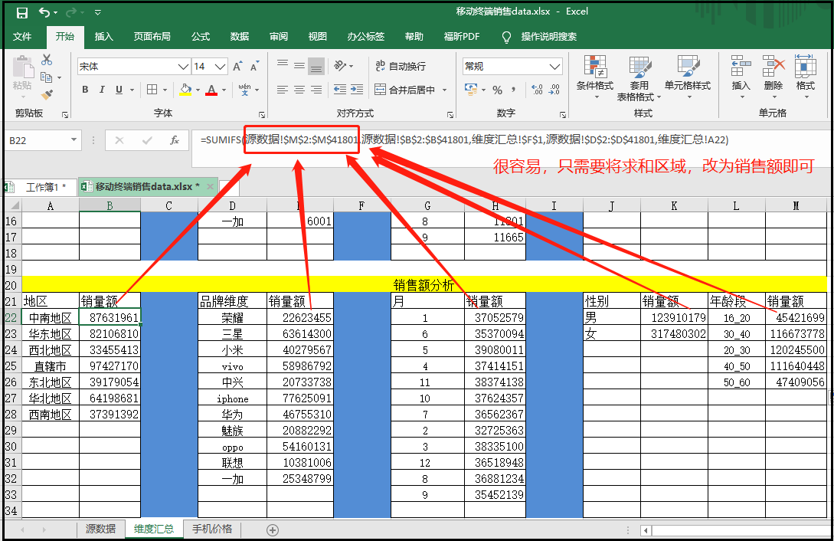Open Conditional Formatting (条件格式)

coord(594,77)
